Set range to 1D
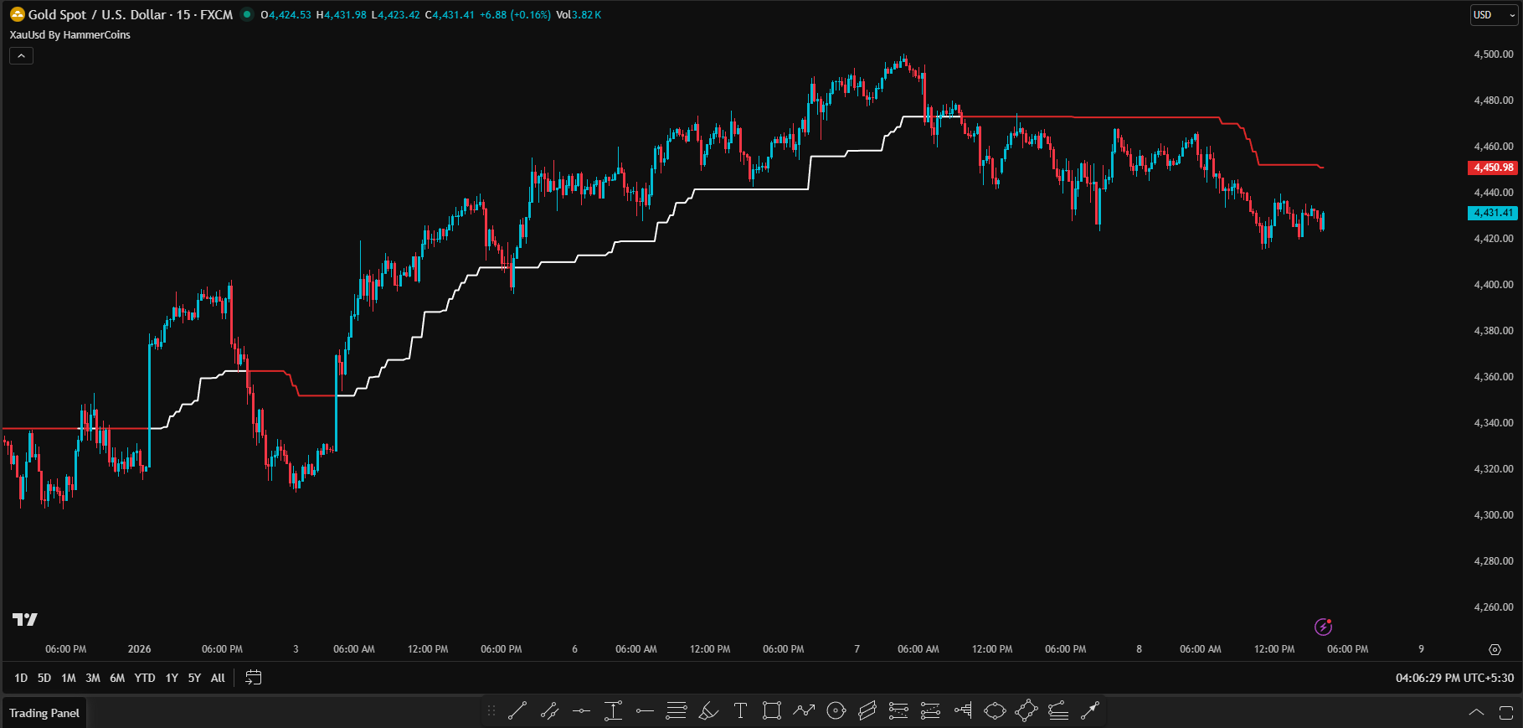Screen dimensions: 1523x728 pyautogui.click(x=21, y=678)
